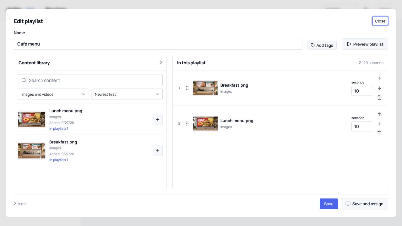
Task: Focus the Search content box
Action: click(90, 80)
